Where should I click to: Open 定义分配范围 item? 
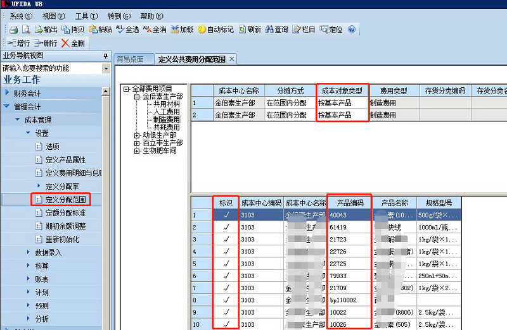(x=61, y=200)
